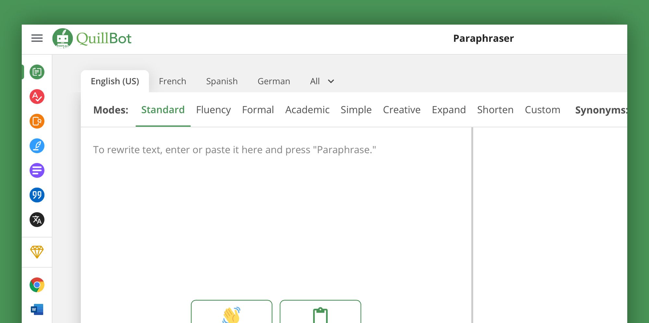Select the Formal mode
Screen dimensions: 649x323
[258, 110]
